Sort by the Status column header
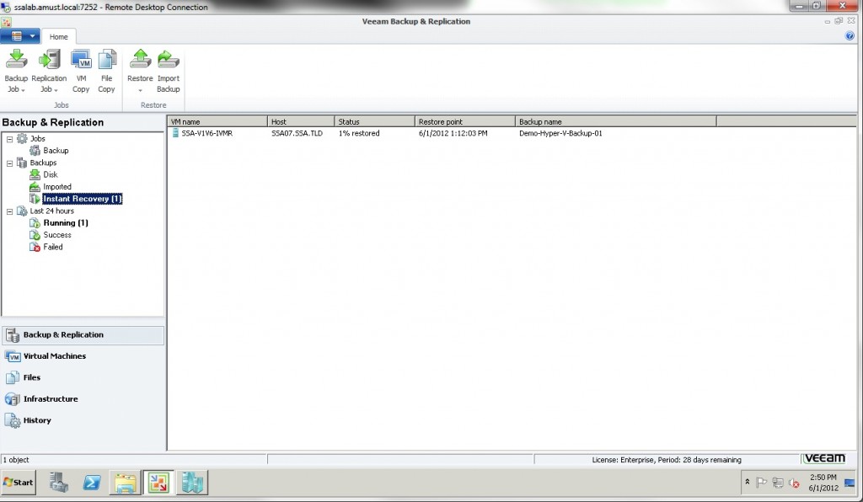Image resolution: width=863 pixels, height=502 pixels. [374, 121]
